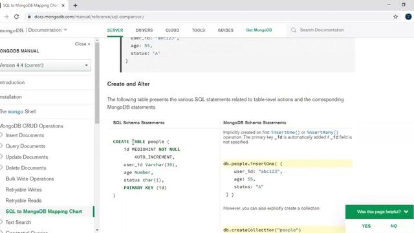414x233 pixels.
Task: Open Retryable Writes page
Action: (x=23, y=190)
